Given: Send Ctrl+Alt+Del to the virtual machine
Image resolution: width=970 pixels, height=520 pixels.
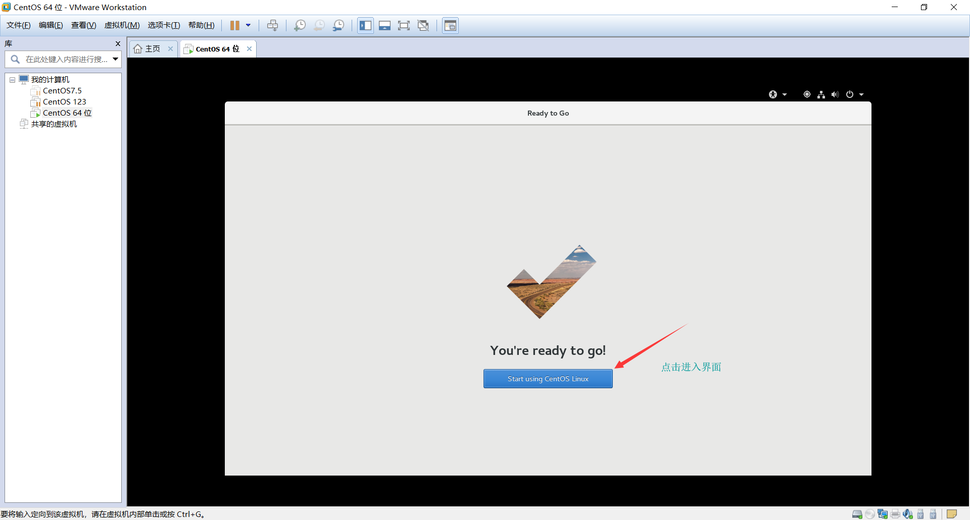Looking at the screenshot, I should [272, 25].
